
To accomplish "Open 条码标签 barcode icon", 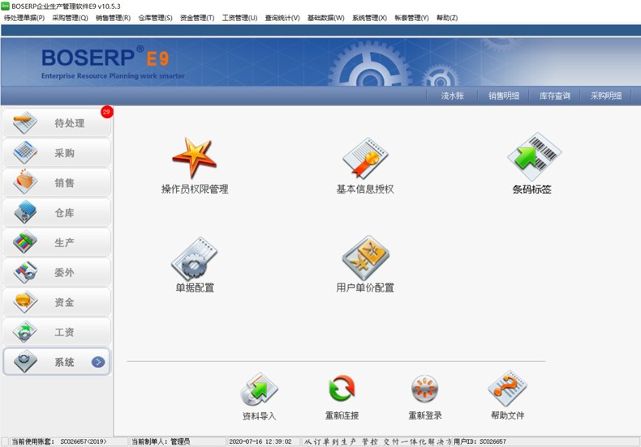I will pyautogui.click(x=535, y=156).
